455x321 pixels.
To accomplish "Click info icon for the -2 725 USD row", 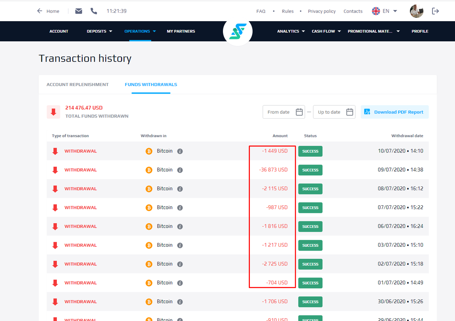I will 180,264.
